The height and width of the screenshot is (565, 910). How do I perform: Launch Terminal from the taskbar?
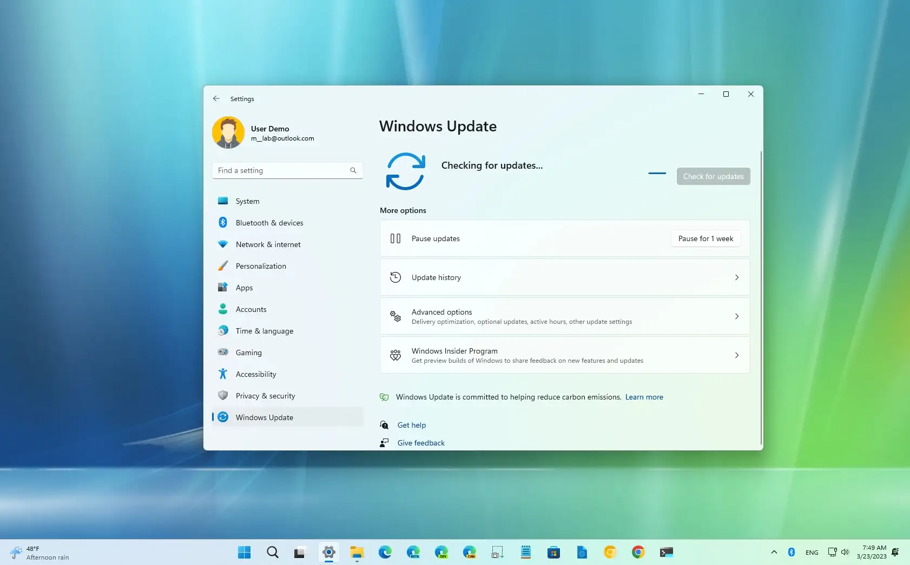[667, 552]
